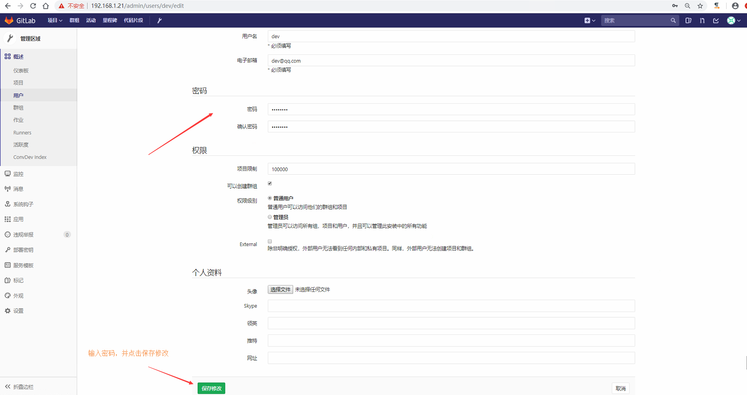Go to browser home page
747x395 pixels.
(x=46, y=6)
